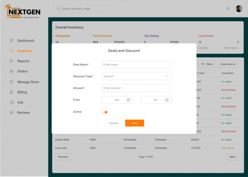Click the 11/11/22 date cell
The height and width of the screenshot is (177, 248).
196,148
